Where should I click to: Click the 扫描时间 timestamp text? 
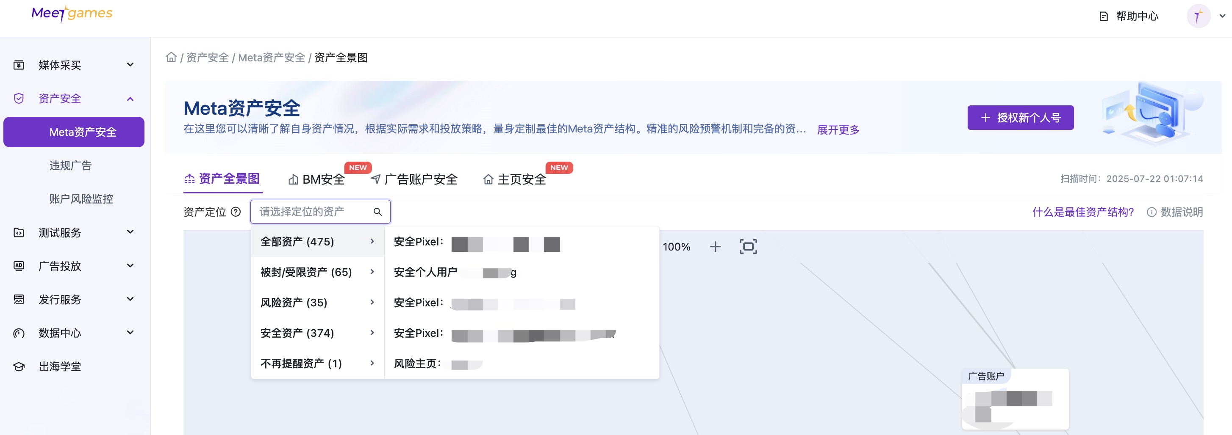[1131, 179]
